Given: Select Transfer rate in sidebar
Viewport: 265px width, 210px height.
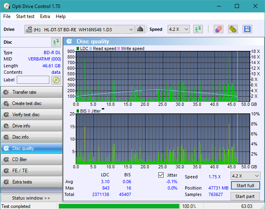Looking at the screenshot, I should (x=32, y=92).
